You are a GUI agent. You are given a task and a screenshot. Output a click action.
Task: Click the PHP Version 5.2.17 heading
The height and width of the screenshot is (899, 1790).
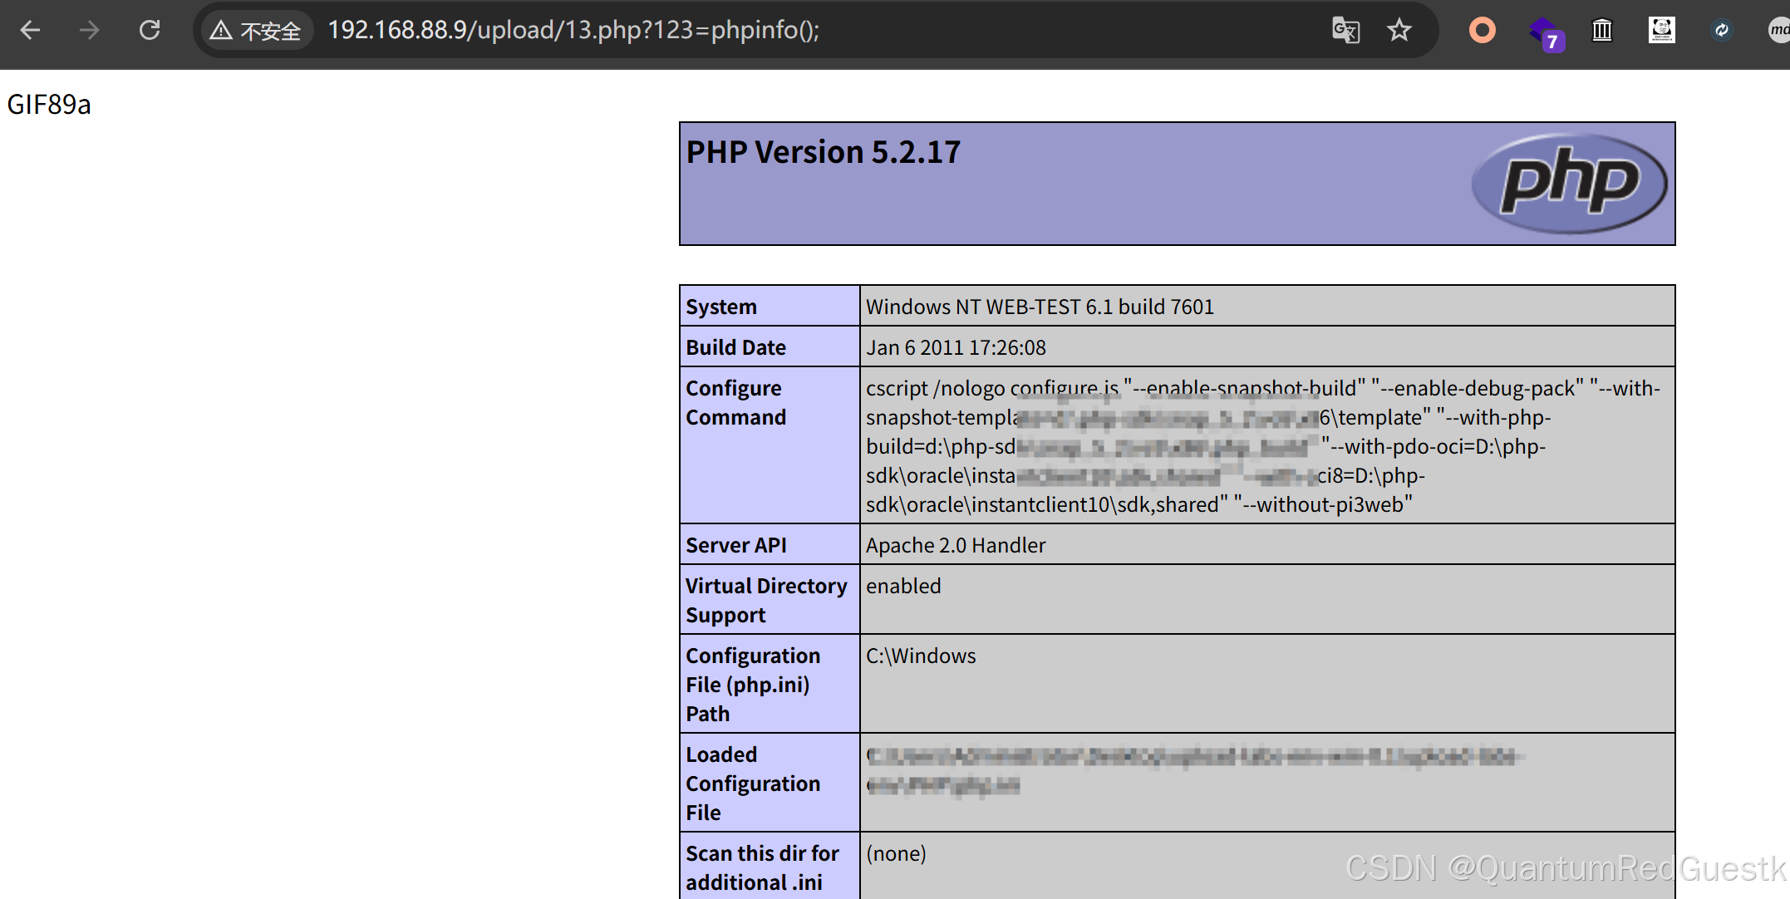point(823,152)
